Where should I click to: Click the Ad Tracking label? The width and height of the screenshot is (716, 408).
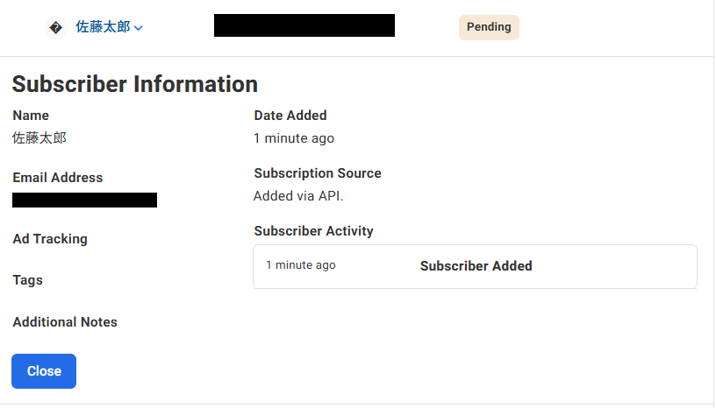click(x=50, y=239)
